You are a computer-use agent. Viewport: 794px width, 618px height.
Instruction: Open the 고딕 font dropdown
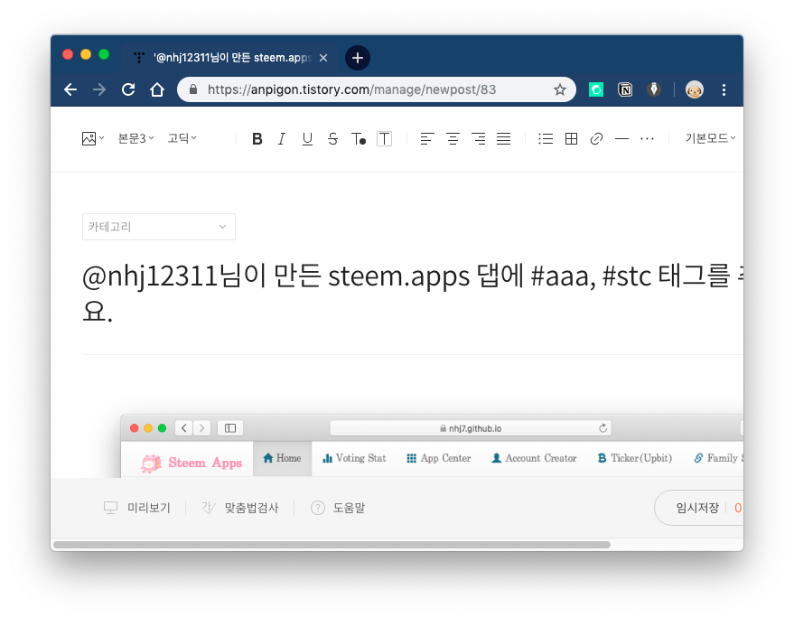point(182,139)
